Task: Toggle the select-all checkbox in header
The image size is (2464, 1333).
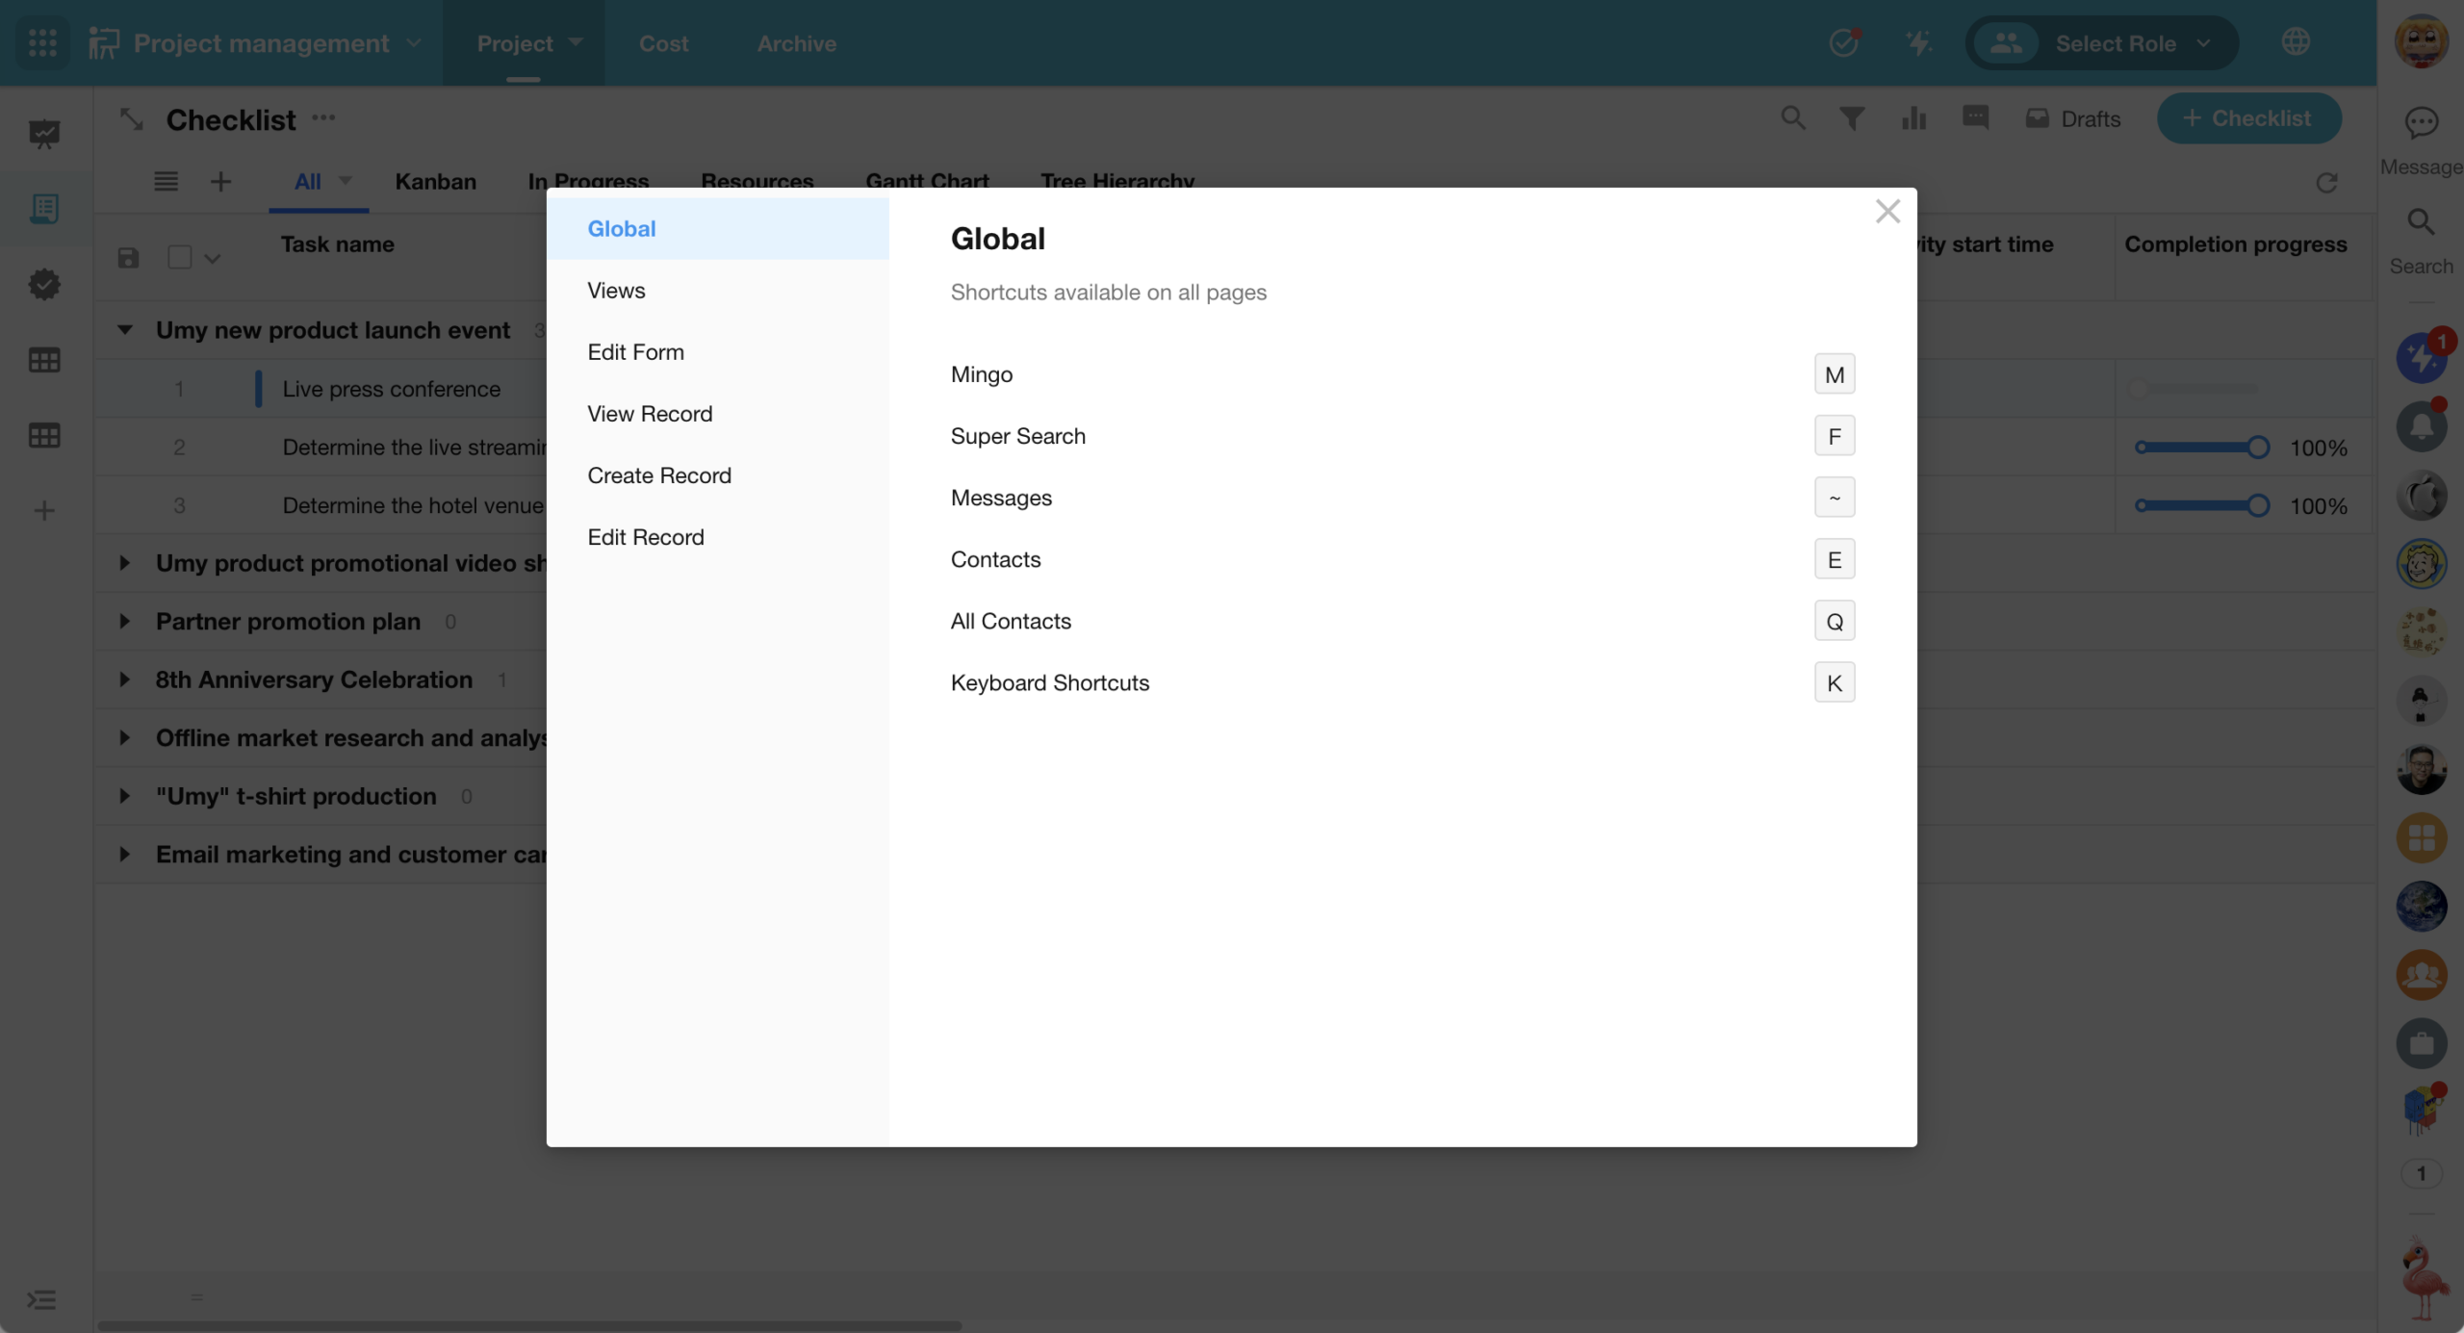Action: 179,257
